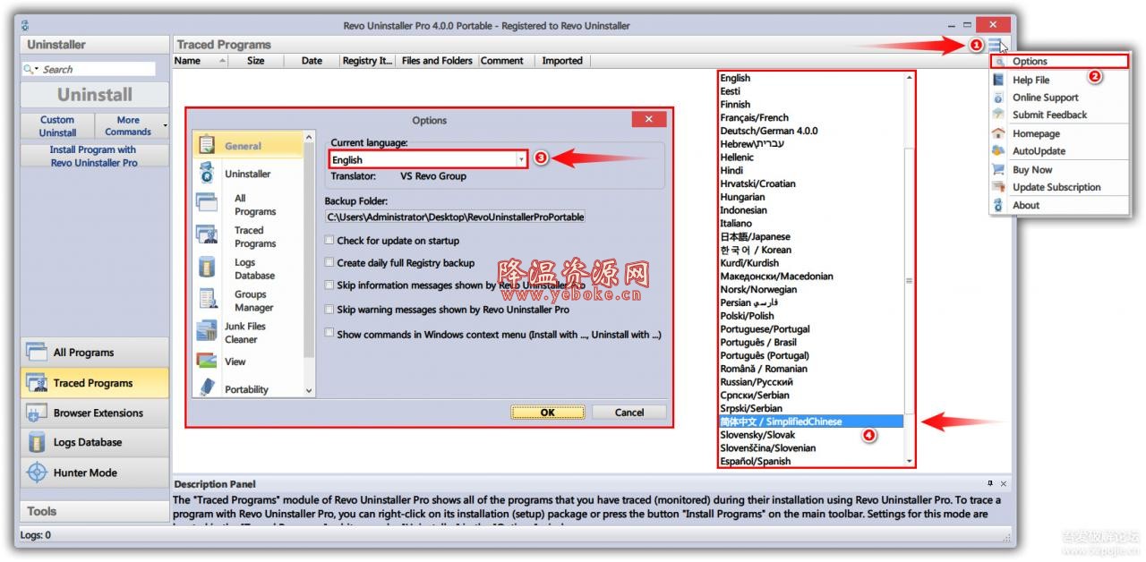Click the Registry It... column header
1146x562 pixels.
(368, 61)
